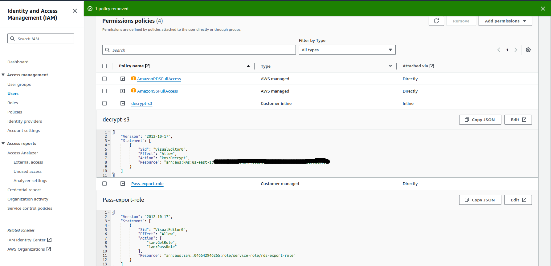Image resolution: width=551 pixels, height=266 pixels.
Task: Open Attached via external link icon
Action: pos(432,66)
